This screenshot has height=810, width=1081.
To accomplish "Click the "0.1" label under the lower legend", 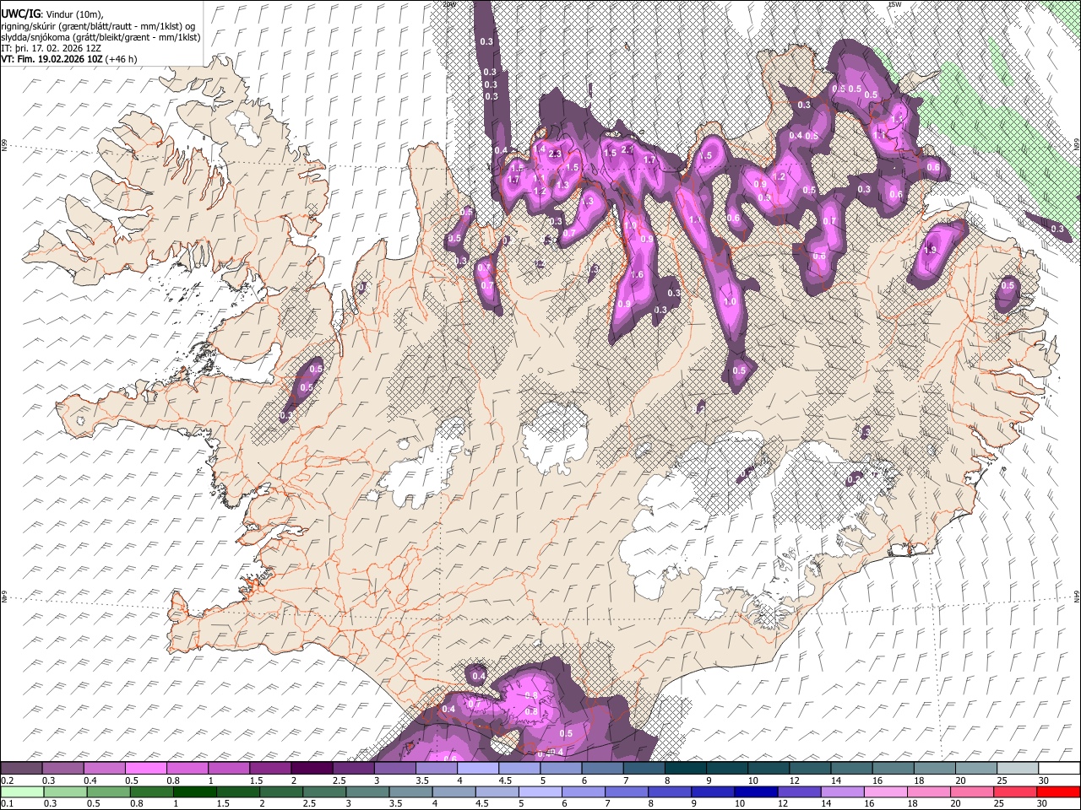I will tap(8, 803).
